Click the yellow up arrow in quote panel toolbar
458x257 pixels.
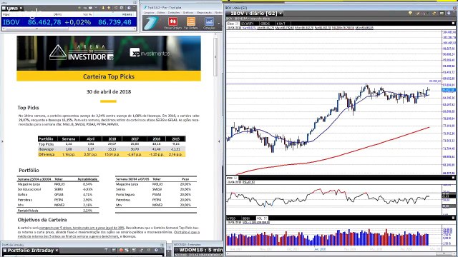[x=109, y=8]
